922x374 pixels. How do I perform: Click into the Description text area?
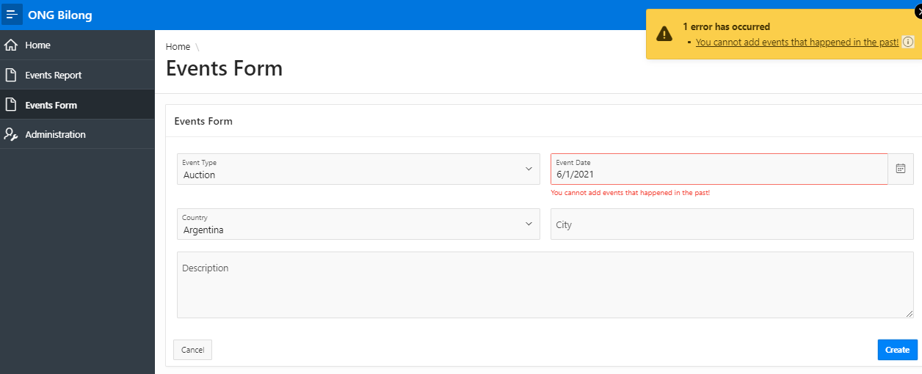click(545, 285)
